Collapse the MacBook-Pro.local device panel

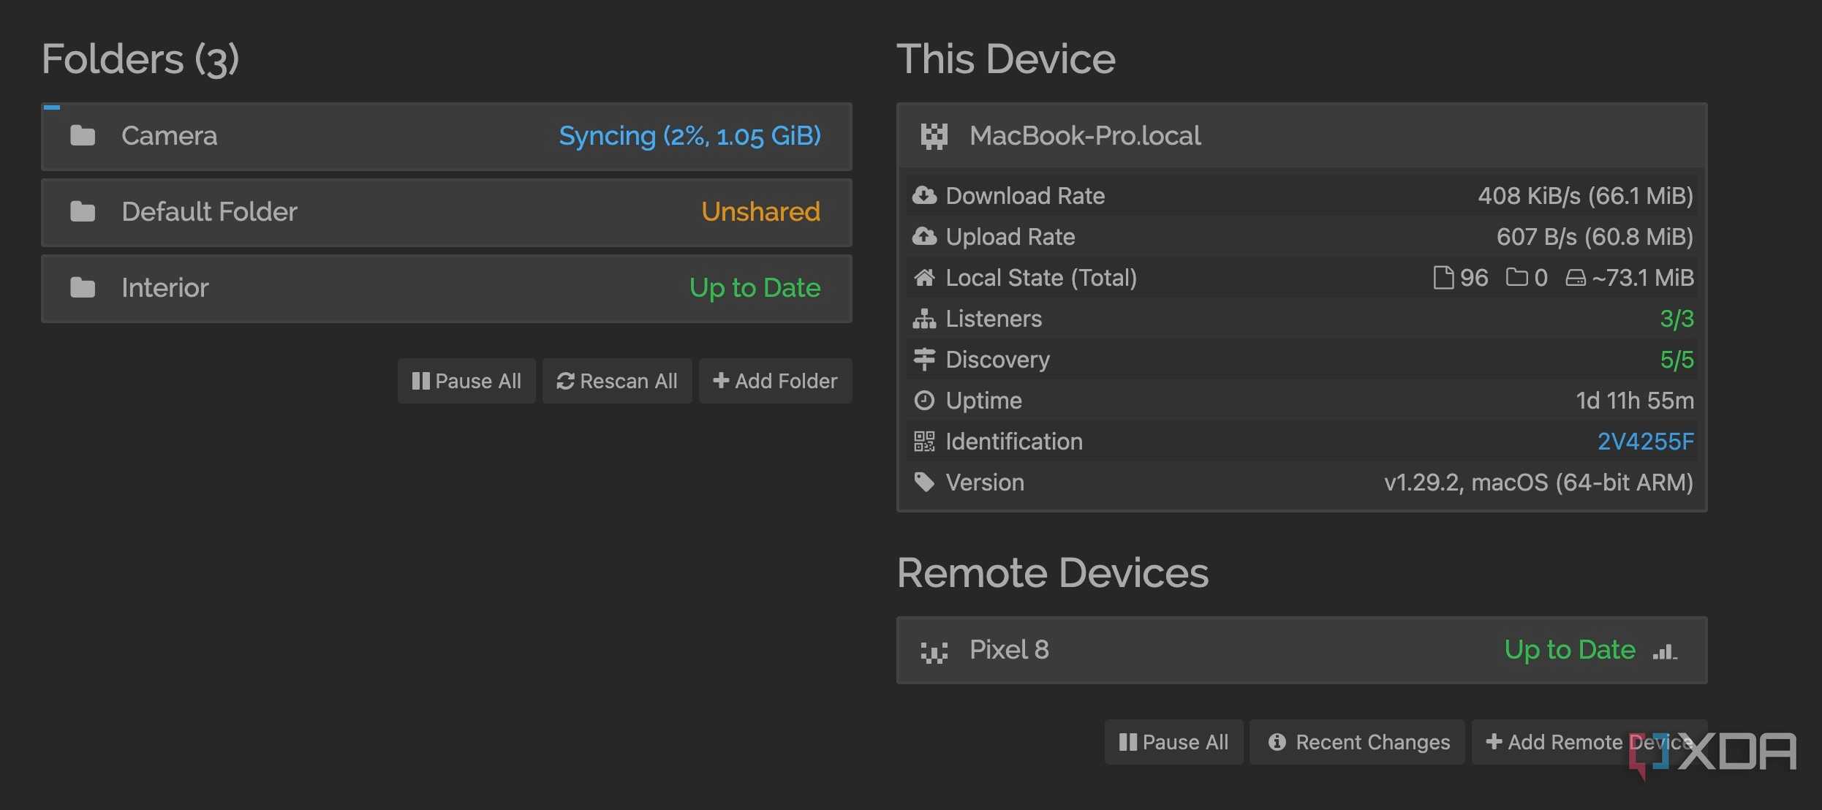click(x=1301, y=136)
